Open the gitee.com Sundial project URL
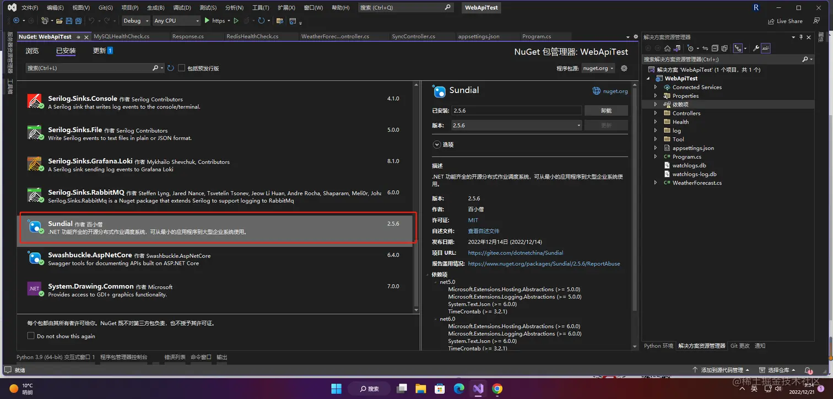This screenshot has height=399, width=833. pyautogui.click(x=516, y=252)
